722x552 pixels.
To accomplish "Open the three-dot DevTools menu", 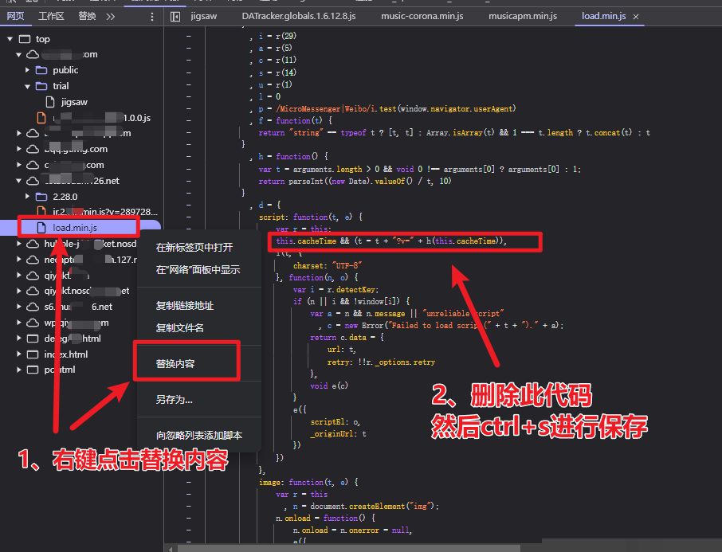I will point(151,15).
